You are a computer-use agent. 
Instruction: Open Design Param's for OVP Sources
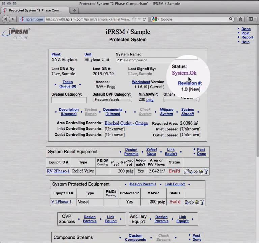point(89,219)
